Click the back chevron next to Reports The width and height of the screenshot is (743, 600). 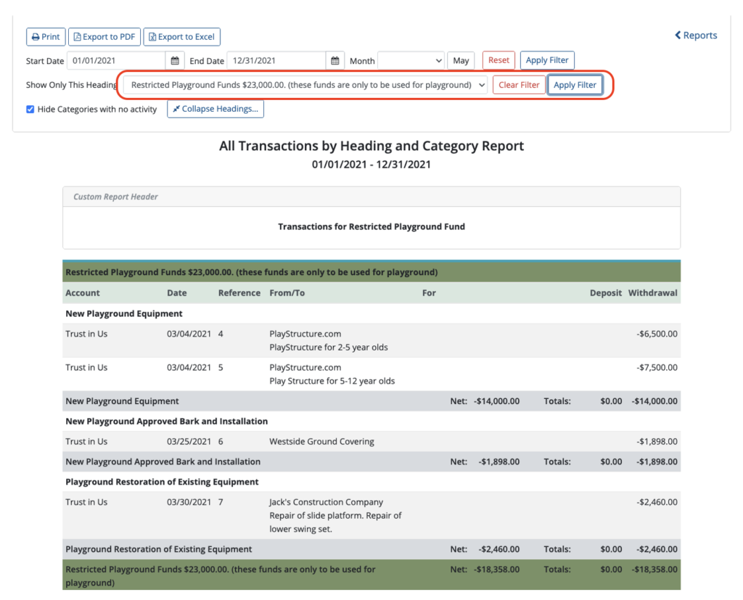[x=676, y=35]
